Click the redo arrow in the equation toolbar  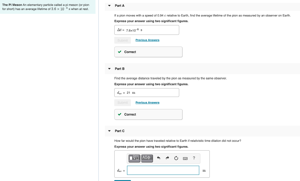point(167,158)
